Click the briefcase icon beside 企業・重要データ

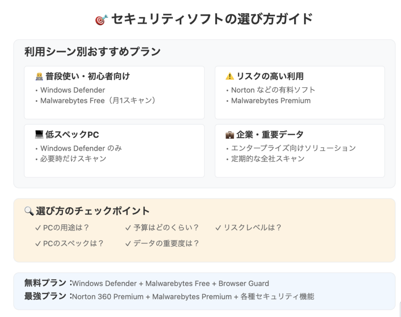click(x=229, y=135)
